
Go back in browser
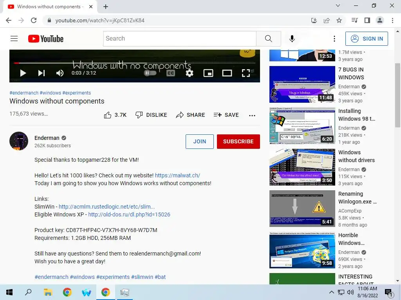9,20
